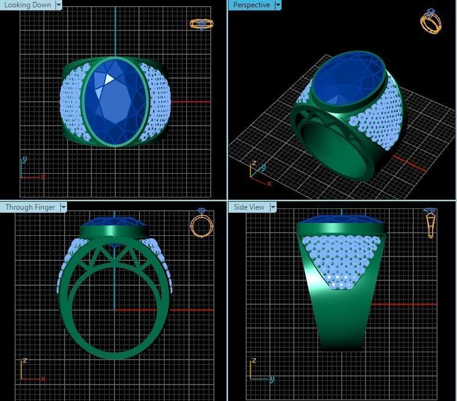
Task: Click the front-view ring icon in Through Finger viewport
Action: (x=202, y=223)
